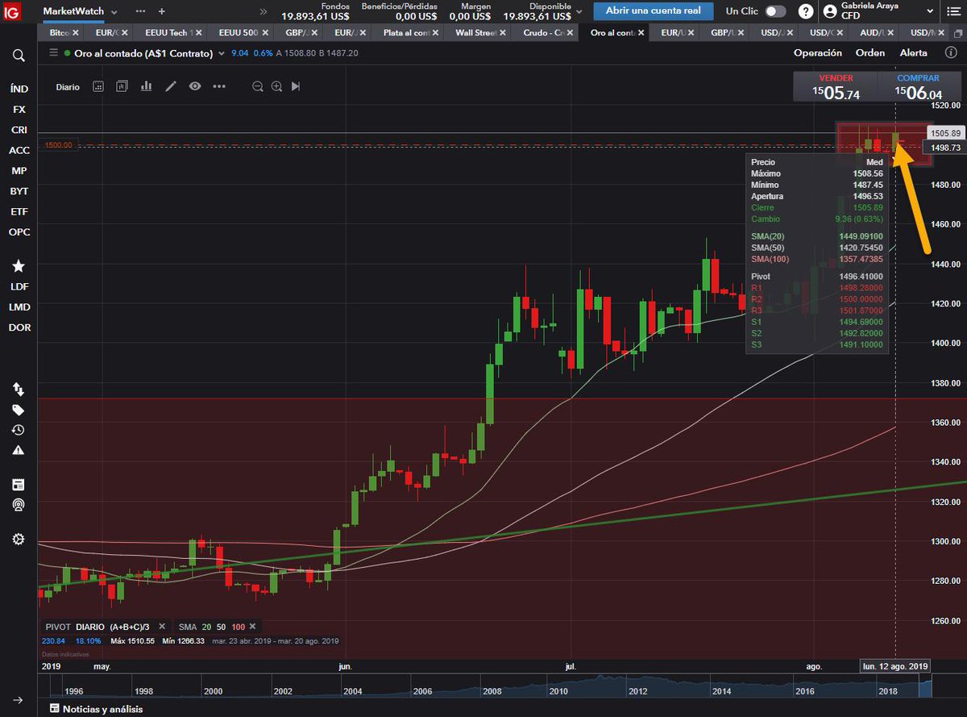Open the DOR sidebar item
Viewport: 967px width, 717px height.
click(x=19, y=327)
